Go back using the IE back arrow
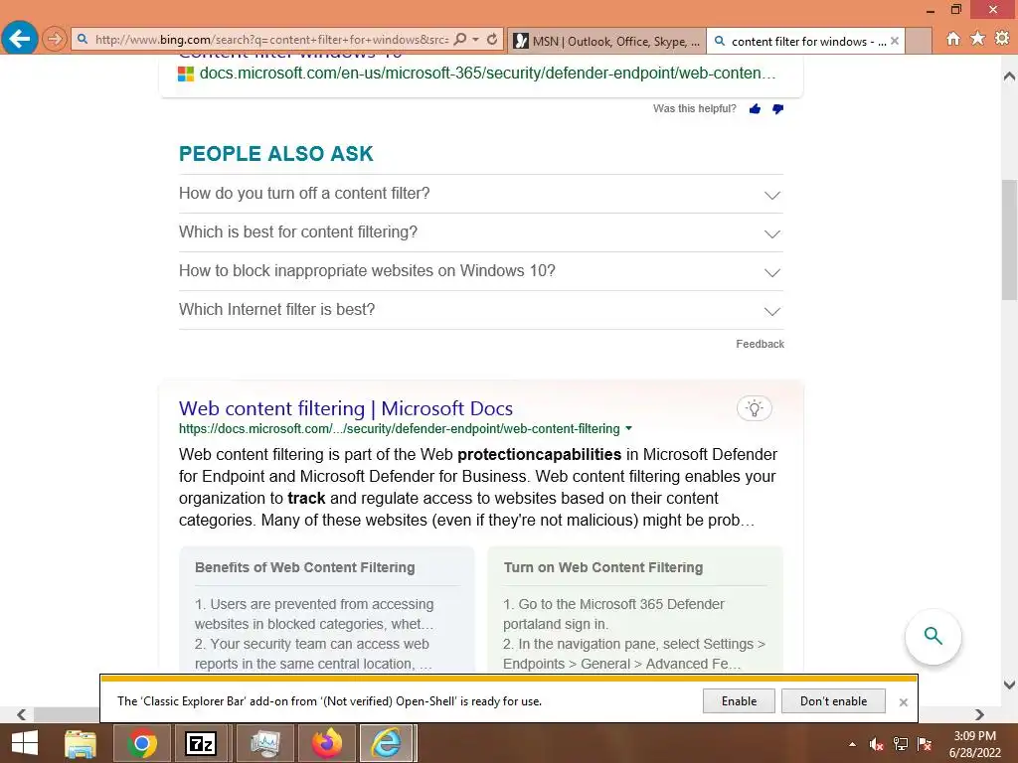Viewport: 1018px width, 763px height. click(20, 39)
